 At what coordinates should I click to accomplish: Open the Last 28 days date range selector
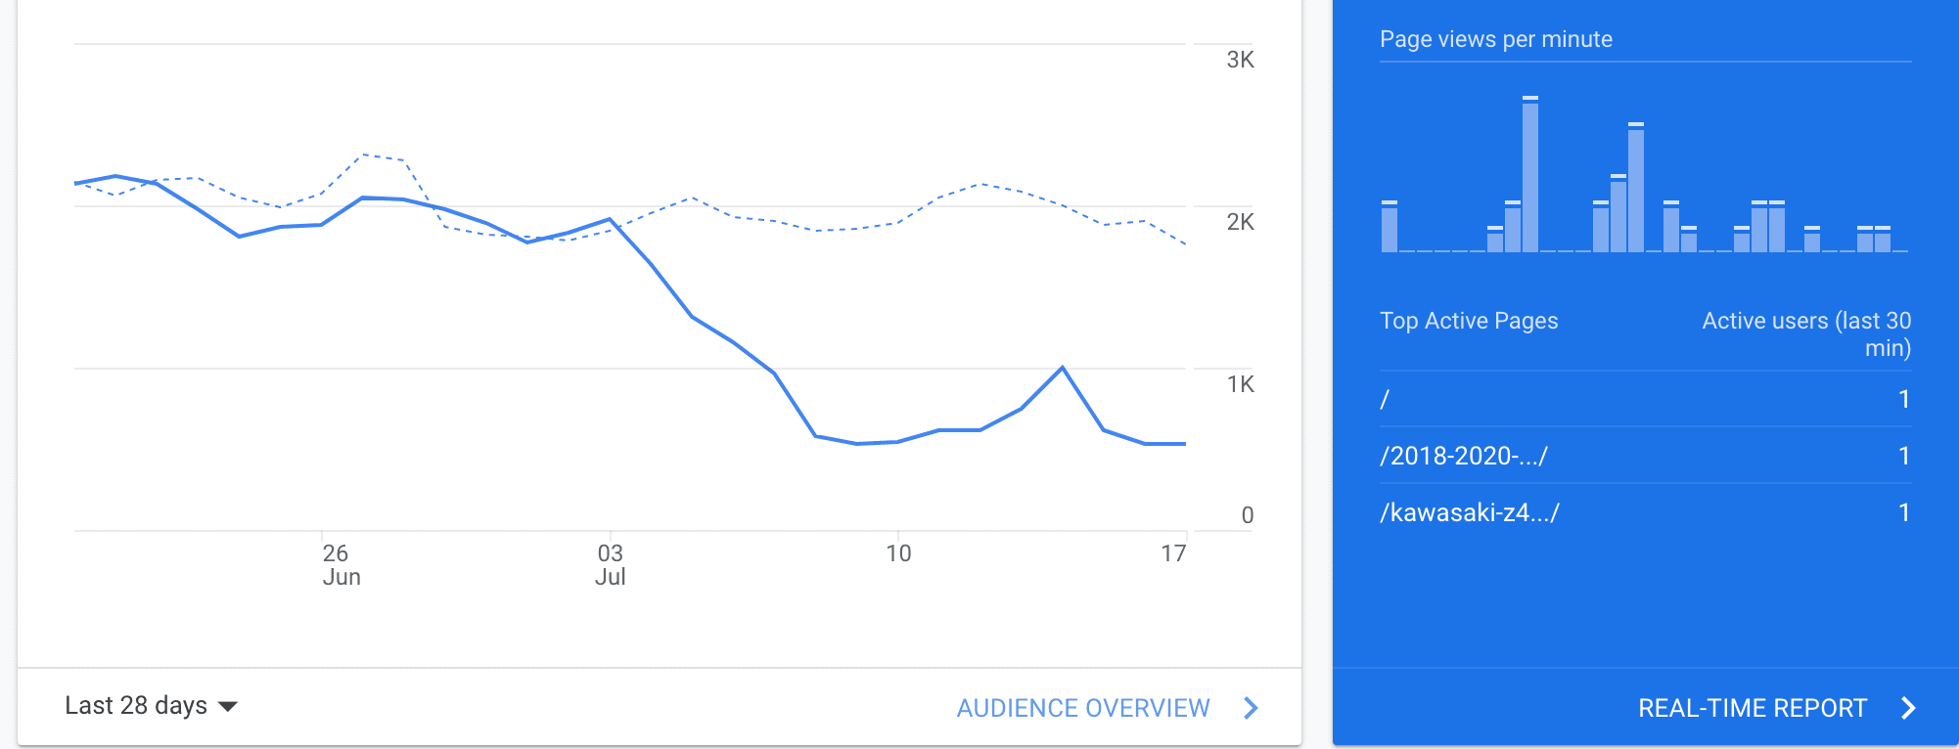click(x=137, y=705)
